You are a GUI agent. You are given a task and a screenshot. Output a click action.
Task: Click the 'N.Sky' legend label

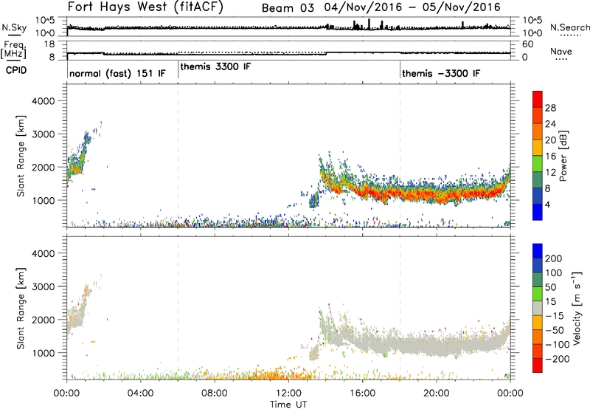[x=14, y=27]
